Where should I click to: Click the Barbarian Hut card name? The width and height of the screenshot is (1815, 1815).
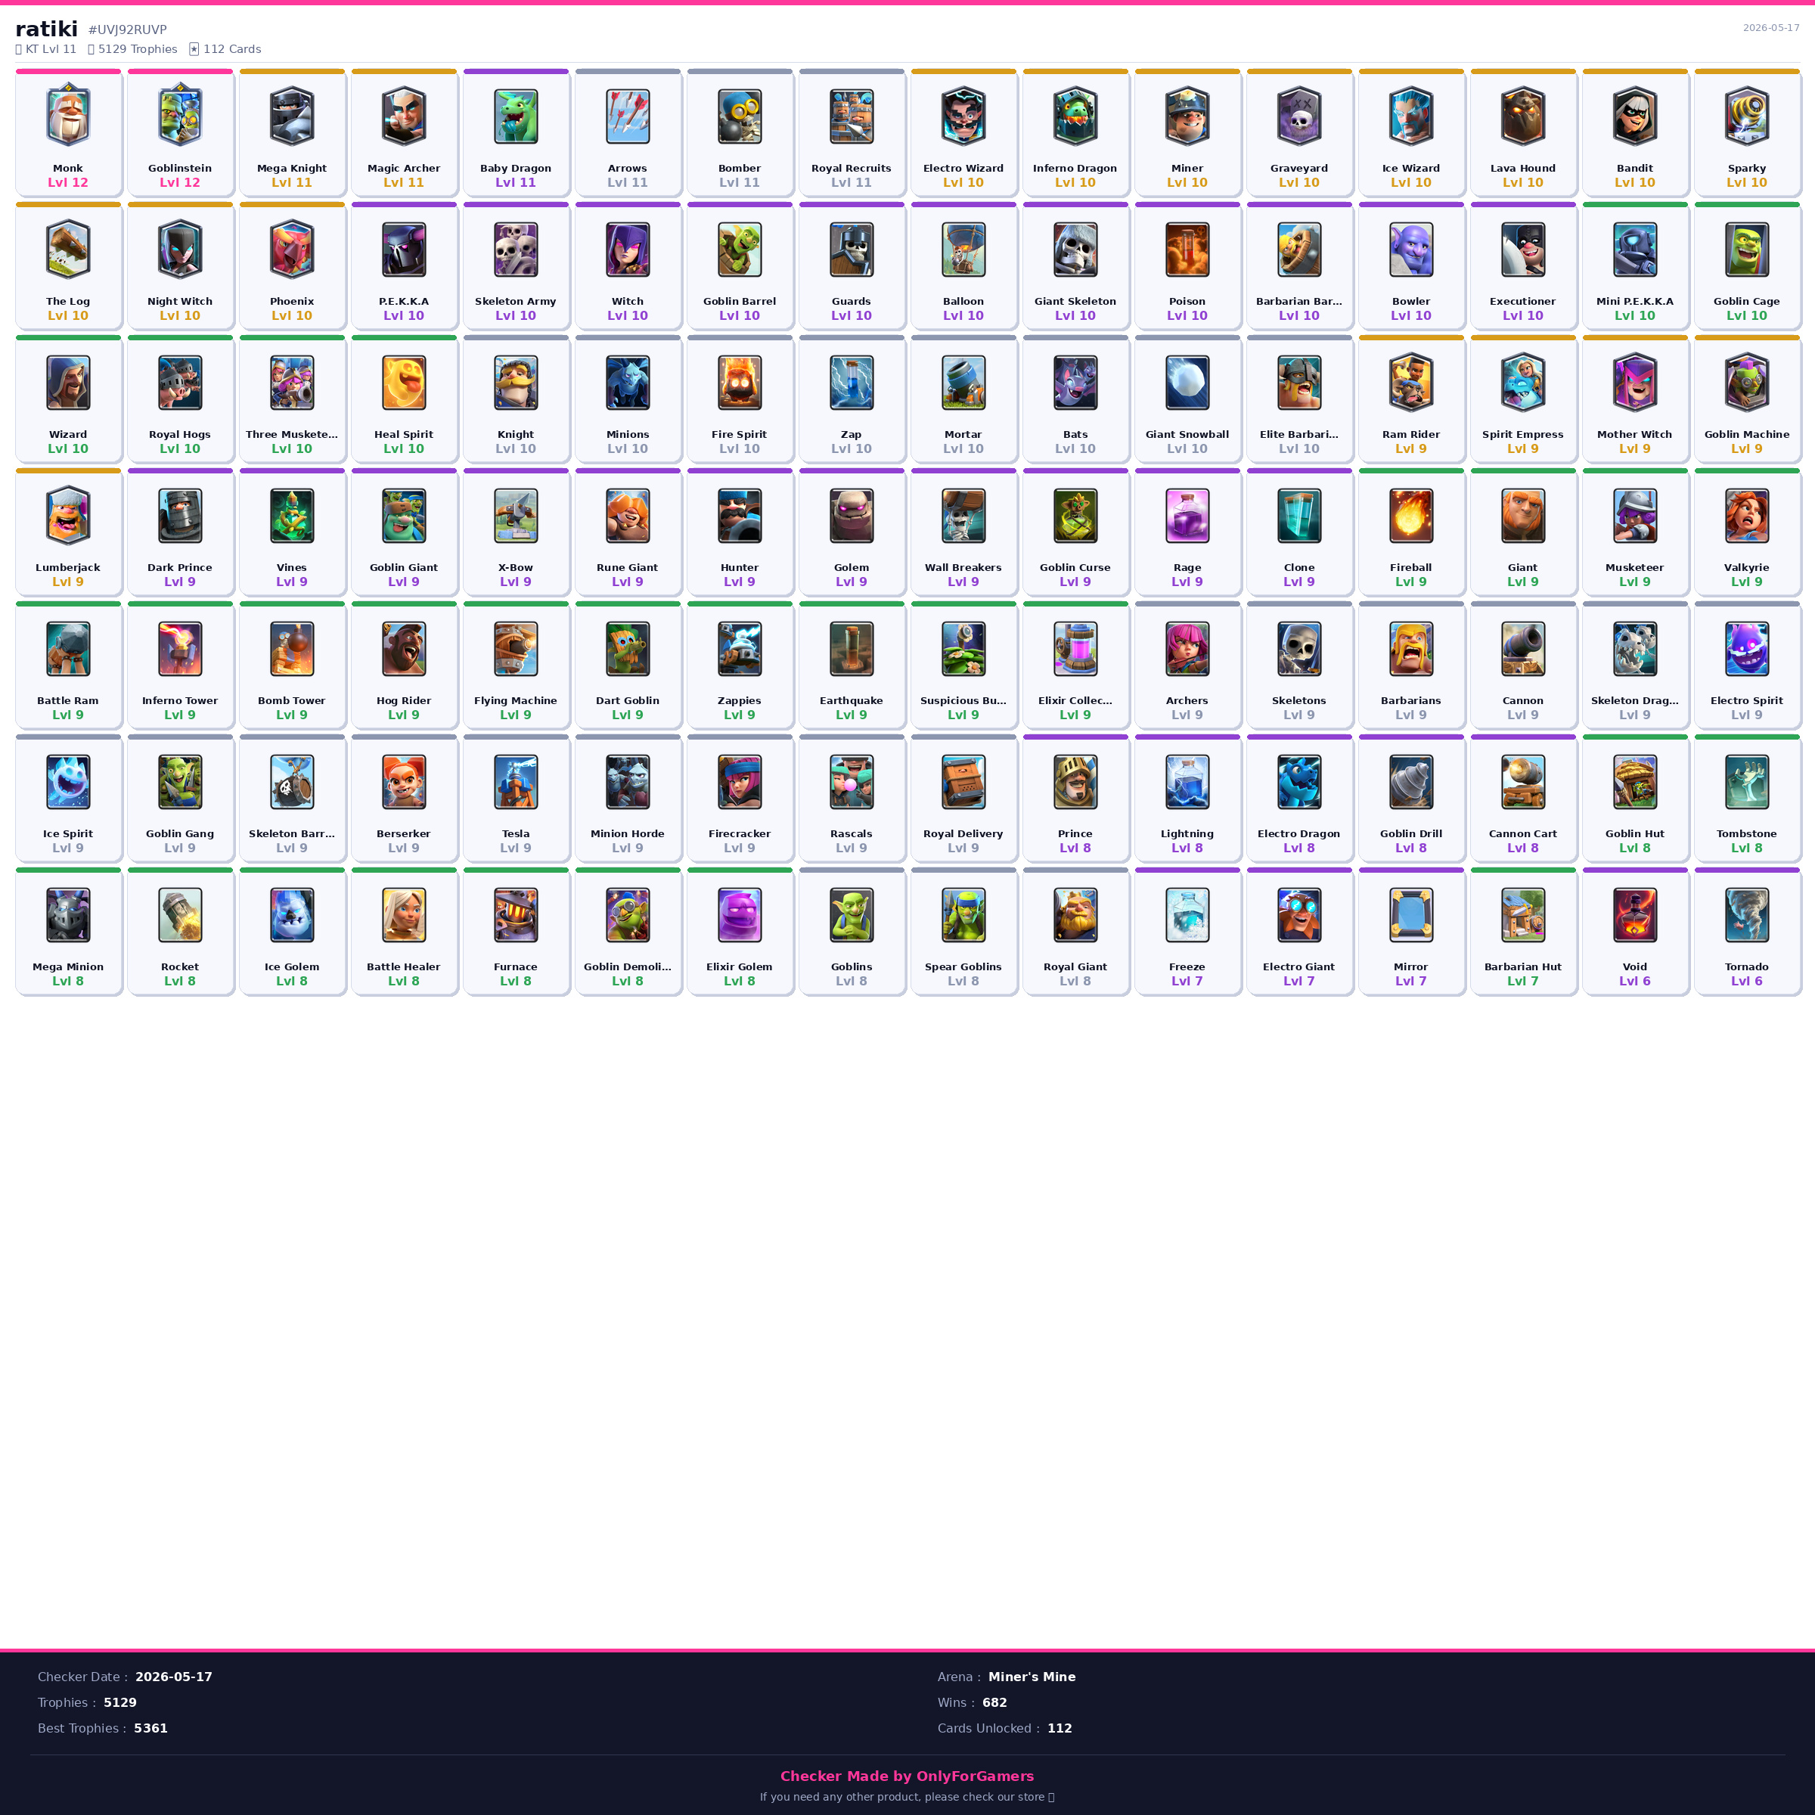(x=1523, y=966)
